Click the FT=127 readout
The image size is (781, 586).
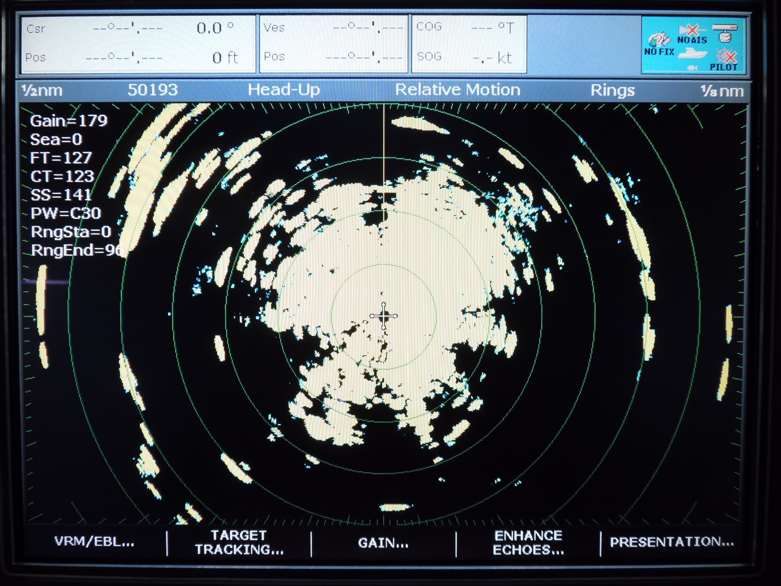tap(61, 158)
